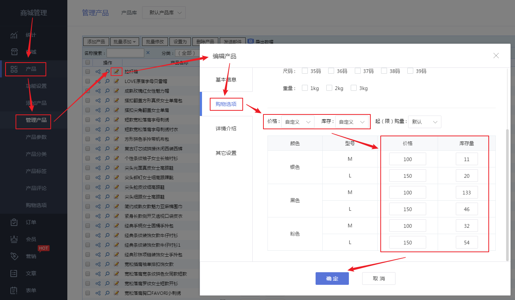The height and width of the screenshot is (300, 515).
Task: Click share icon for 尖头细跟女士高跟鞋
Action: (x=98, y=197)
